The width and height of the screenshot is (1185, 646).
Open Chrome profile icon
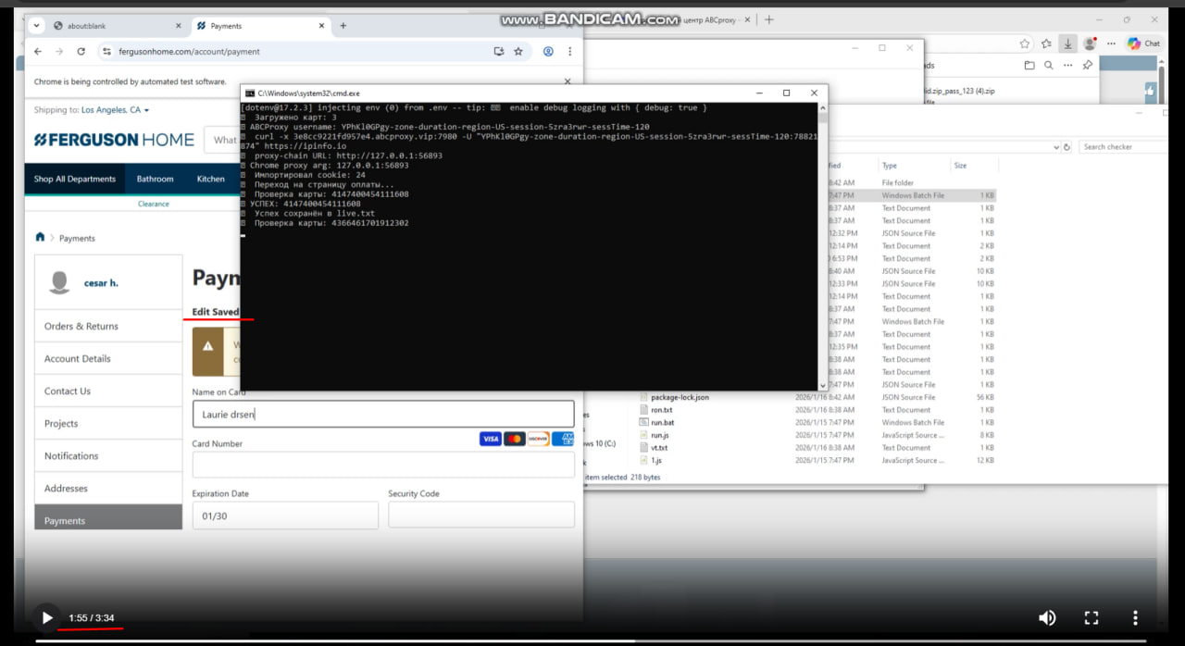click(548, 52)
